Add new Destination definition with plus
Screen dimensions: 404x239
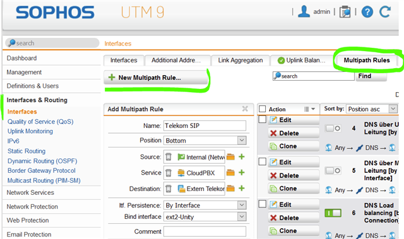coord(242,189)
